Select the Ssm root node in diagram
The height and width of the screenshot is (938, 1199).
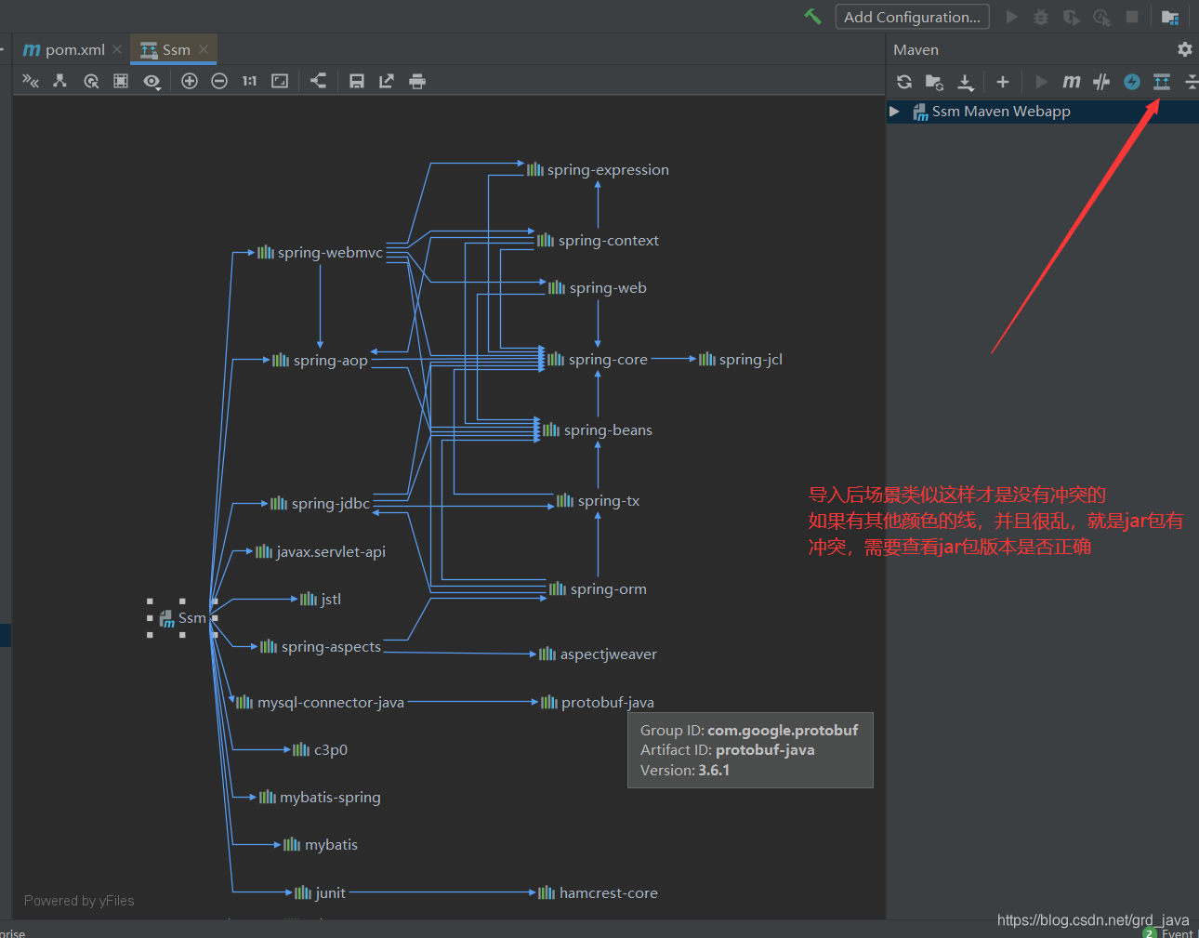click(x=182, y=618)
